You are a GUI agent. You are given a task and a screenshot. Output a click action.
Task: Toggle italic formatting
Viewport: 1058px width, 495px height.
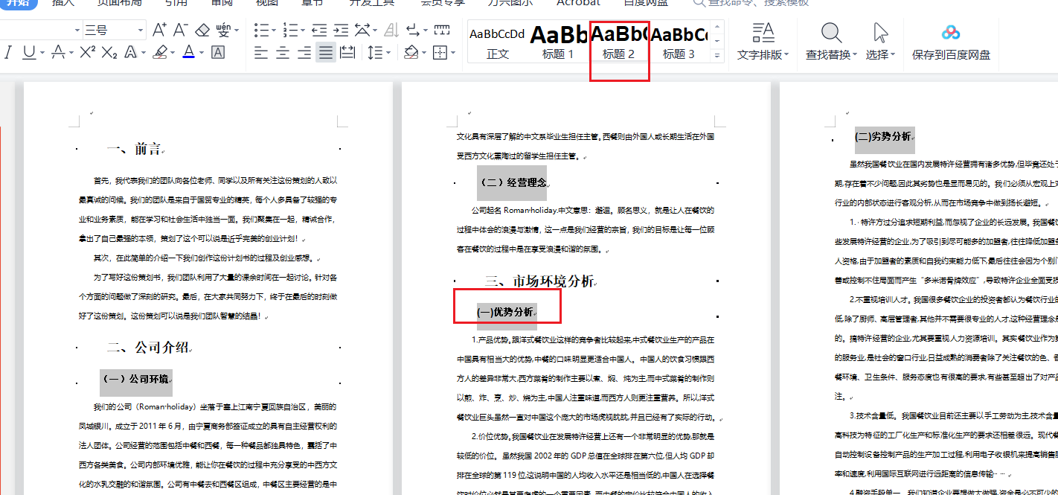pos(8,53)
